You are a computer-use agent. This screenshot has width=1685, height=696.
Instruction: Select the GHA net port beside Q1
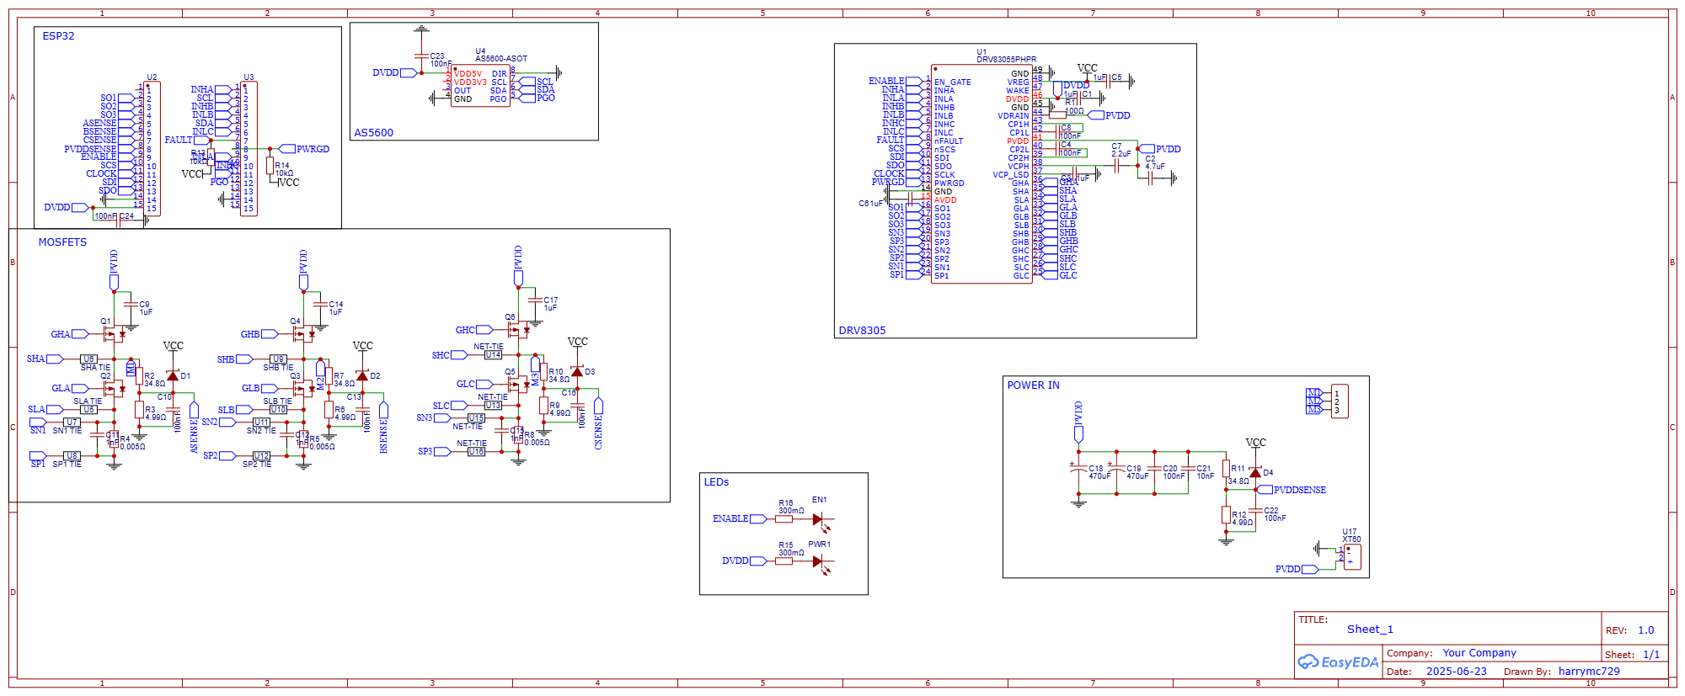[x=69, y=334]
